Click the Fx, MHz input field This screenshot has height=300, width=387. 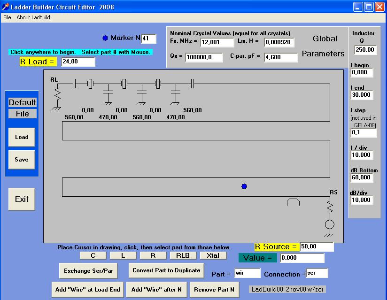click(217, 42)
